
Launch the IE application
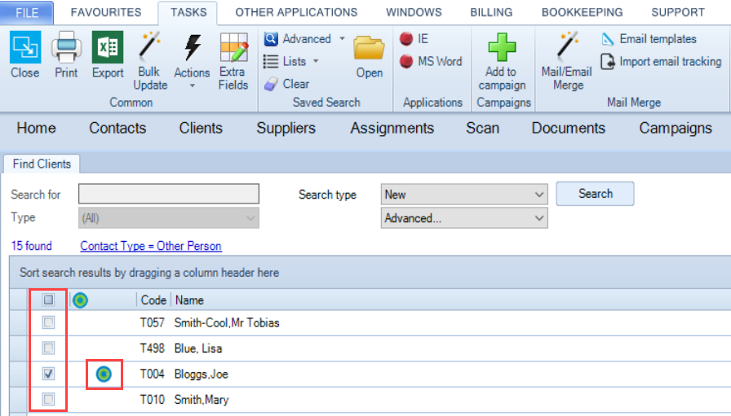coord(406,38)
